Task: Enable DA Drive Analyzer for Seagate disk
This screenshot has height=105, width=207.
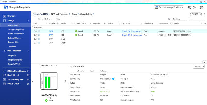Action: [x=132, y=31]
